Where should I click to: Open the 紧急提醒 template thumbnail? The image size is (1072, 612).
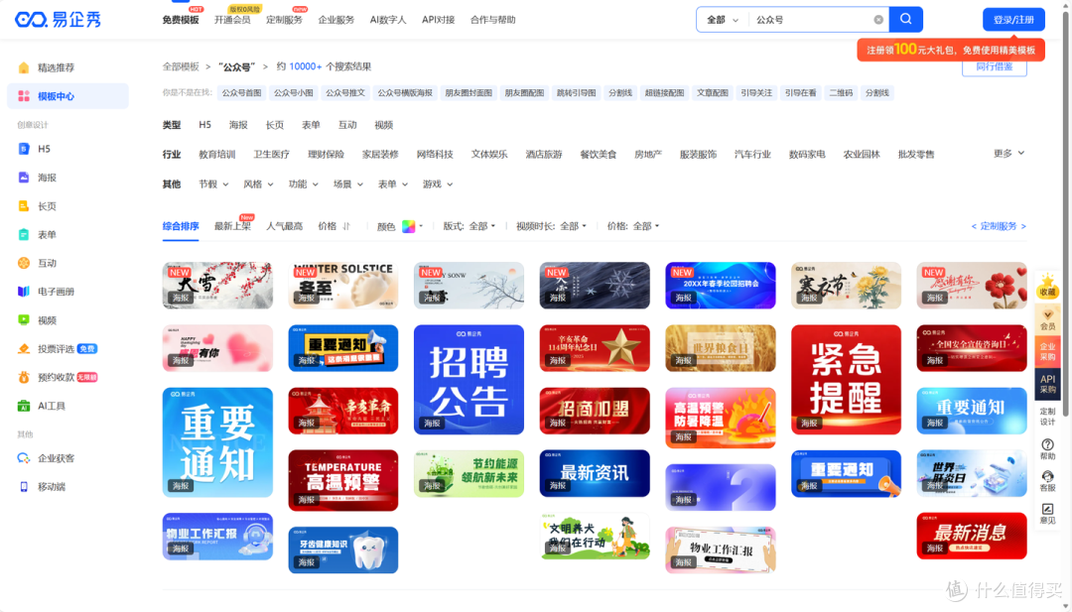click(846, 380)
